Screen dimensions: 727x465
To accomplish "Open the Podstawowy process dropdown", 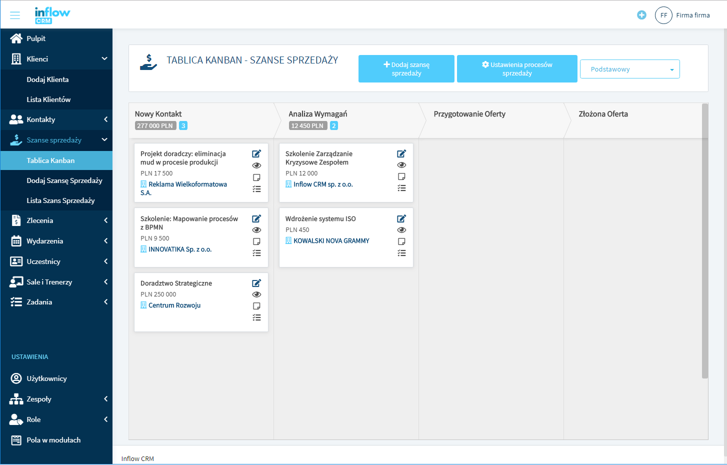I will click(629, 69).
